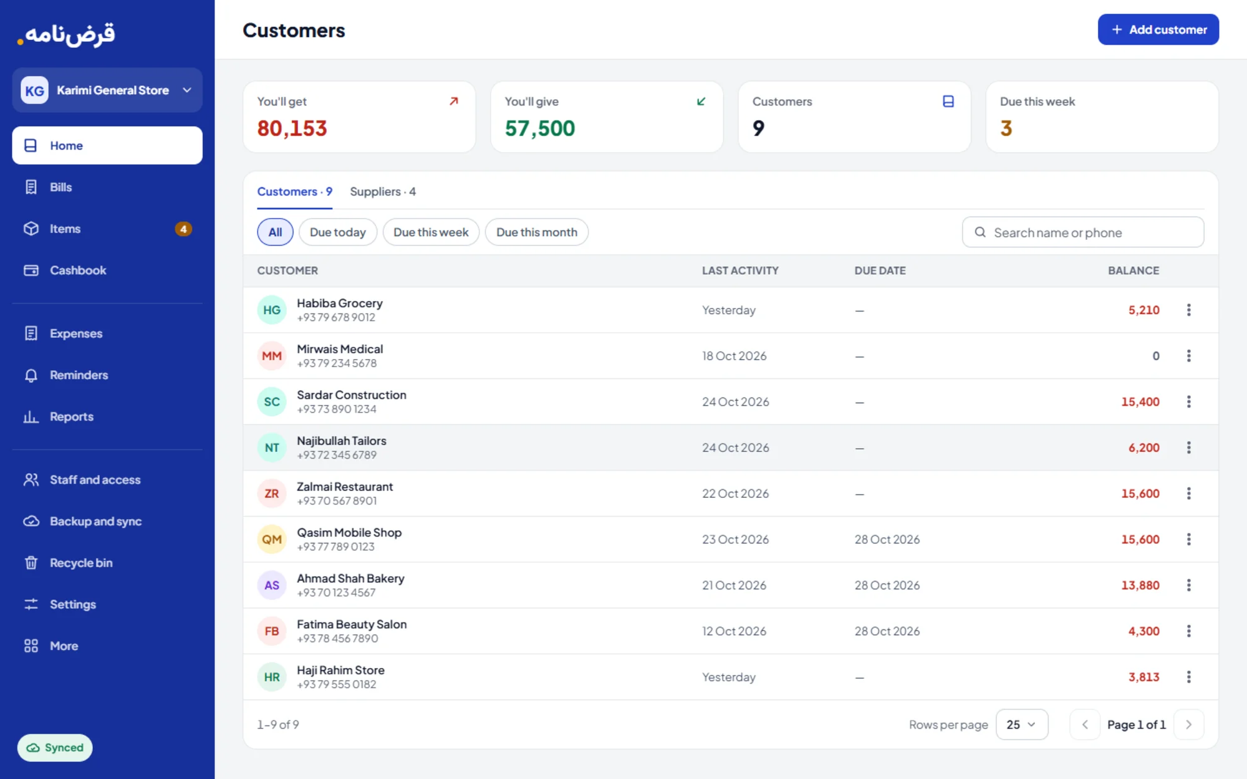Open options menu for Habiba Grocery

pos(1188,310)
